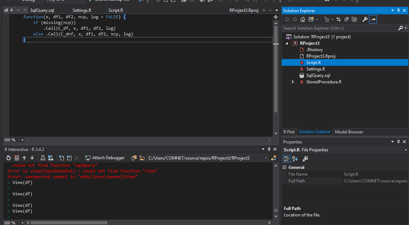Screen dimensions: 409x225
Task: Set working directory to project folder icon
Action: pyautogui.click(x=142, y=158)
